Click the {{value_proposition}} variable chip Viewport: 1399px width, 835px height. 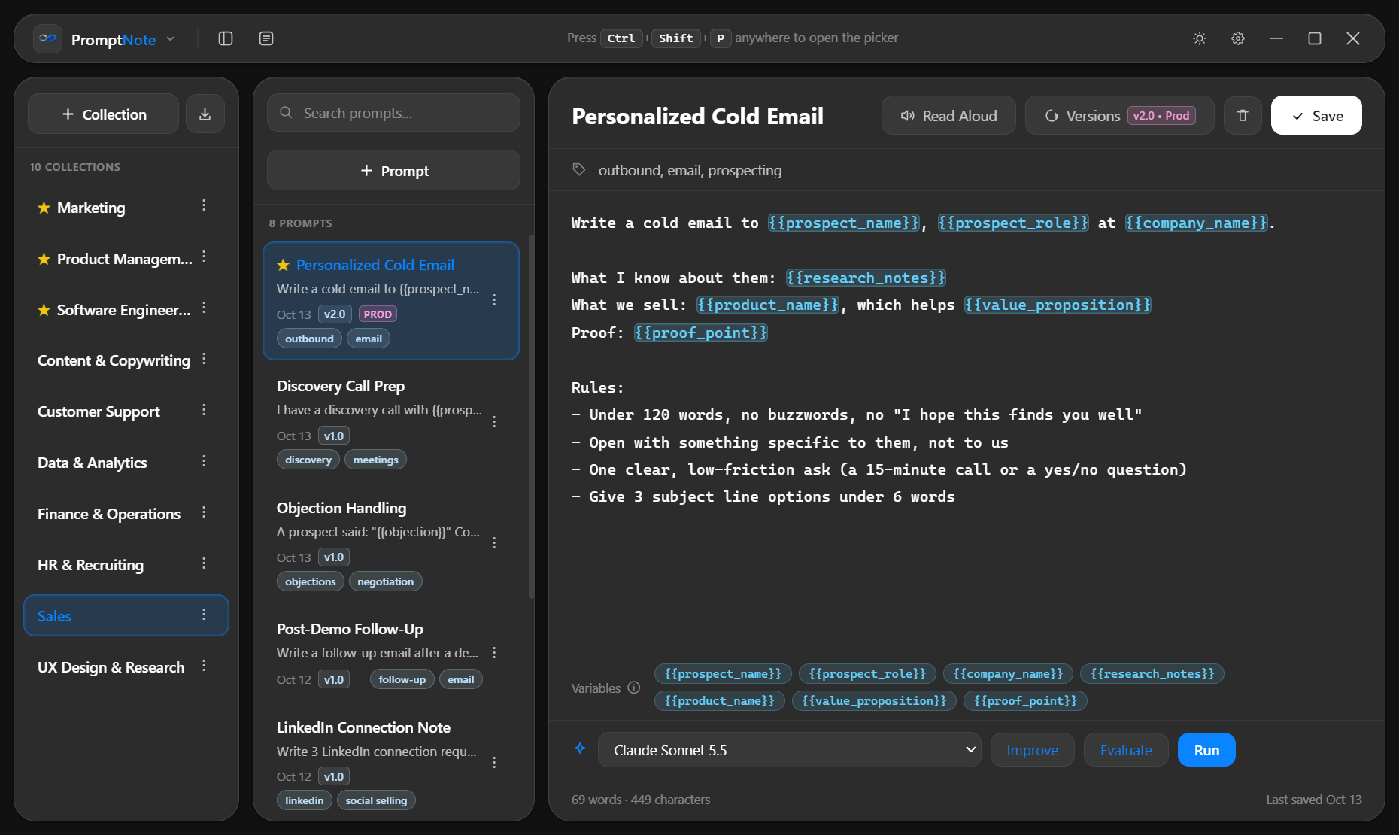(x=874, y=700)
